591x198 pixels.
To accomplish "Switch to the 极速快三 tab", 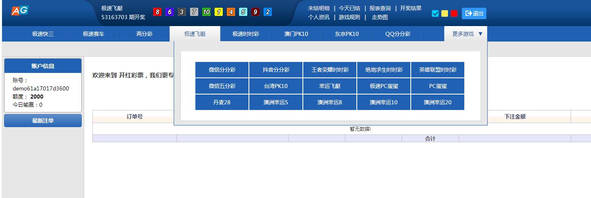I will pyautogui.click(x=43, y=34).
